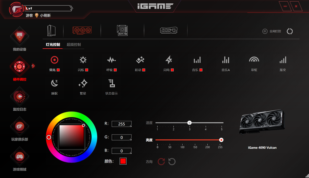Viewport: 309px width, 178px height.
Task: Switch to the 灯光控制 tab
Action: 53,45
